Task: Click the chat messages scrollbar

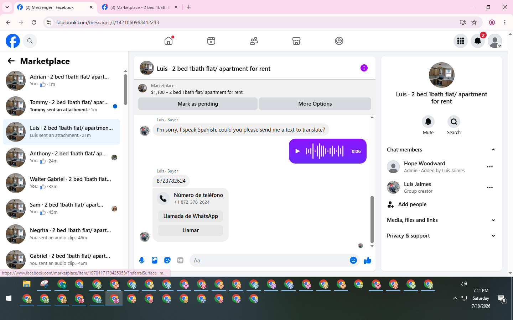Action: tap(372, 219)
